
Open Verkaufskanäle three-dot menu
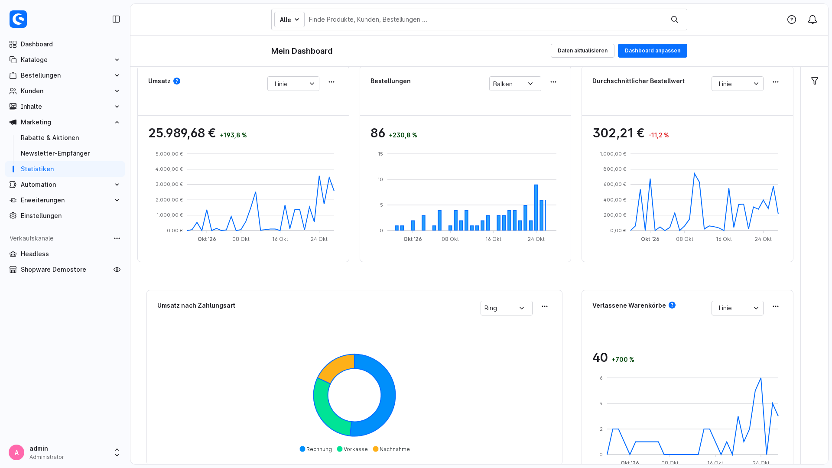(117, 238)
